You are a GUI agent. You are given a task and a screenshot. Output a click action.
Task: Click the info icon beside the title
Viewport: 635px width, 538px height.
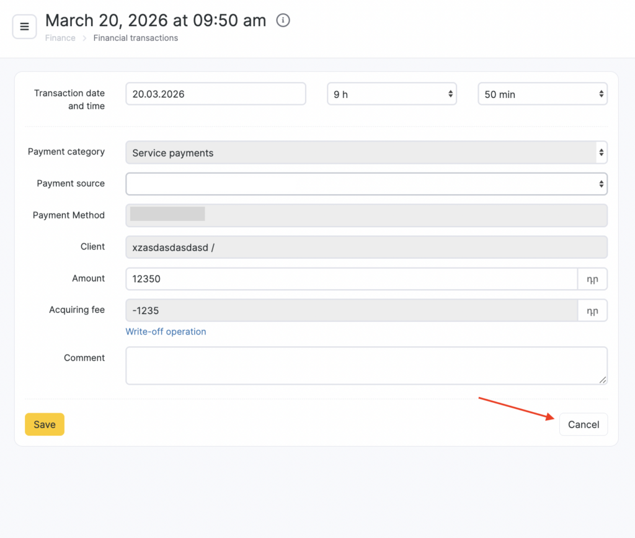[283, 20]
